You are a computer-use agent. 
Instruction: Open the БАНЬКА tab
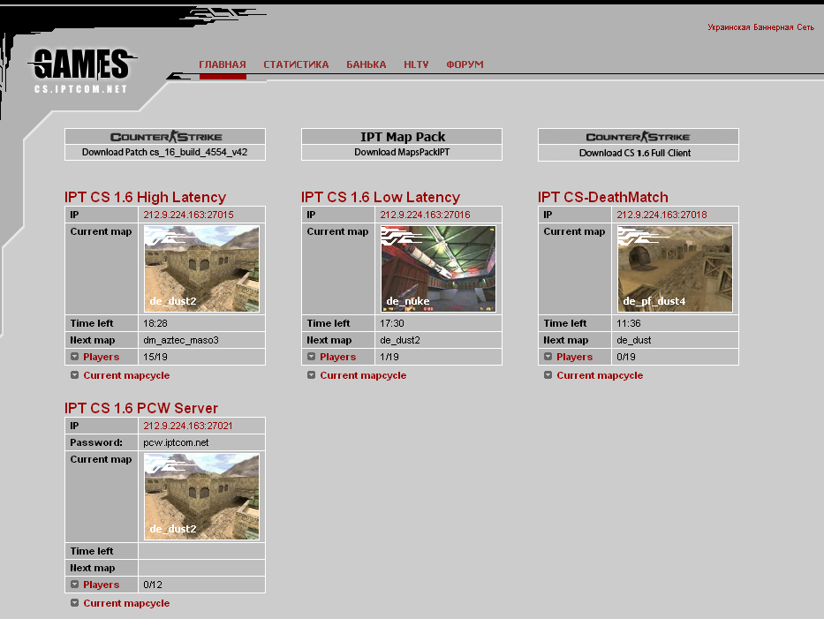coord(367,64)
